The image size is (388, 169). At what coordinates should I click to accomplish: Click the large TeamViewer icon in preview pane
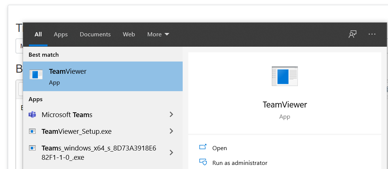tap(284, 76)
